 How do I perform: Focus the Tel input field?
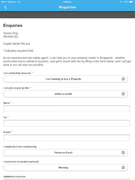tap(67, 123)
